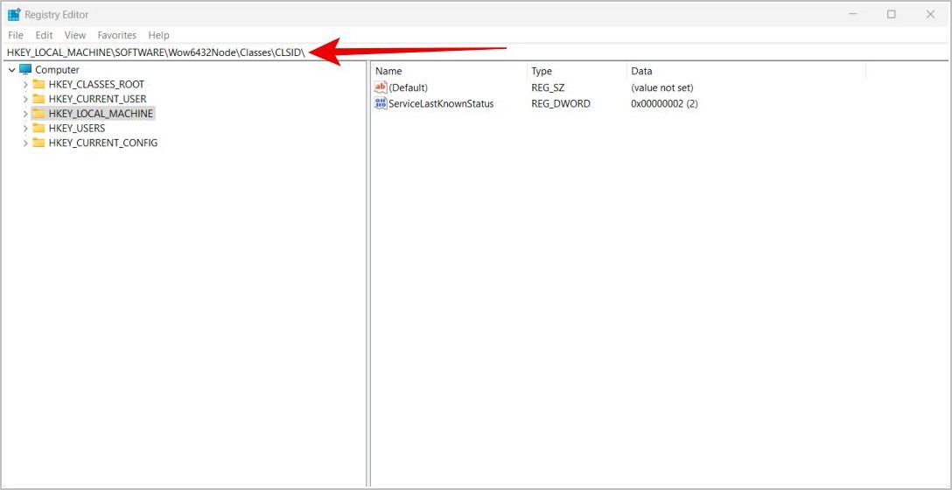
Task: Expand HKEY_LOCAL_MACHINE with its chevron
Action: click(x=24, y=114)
